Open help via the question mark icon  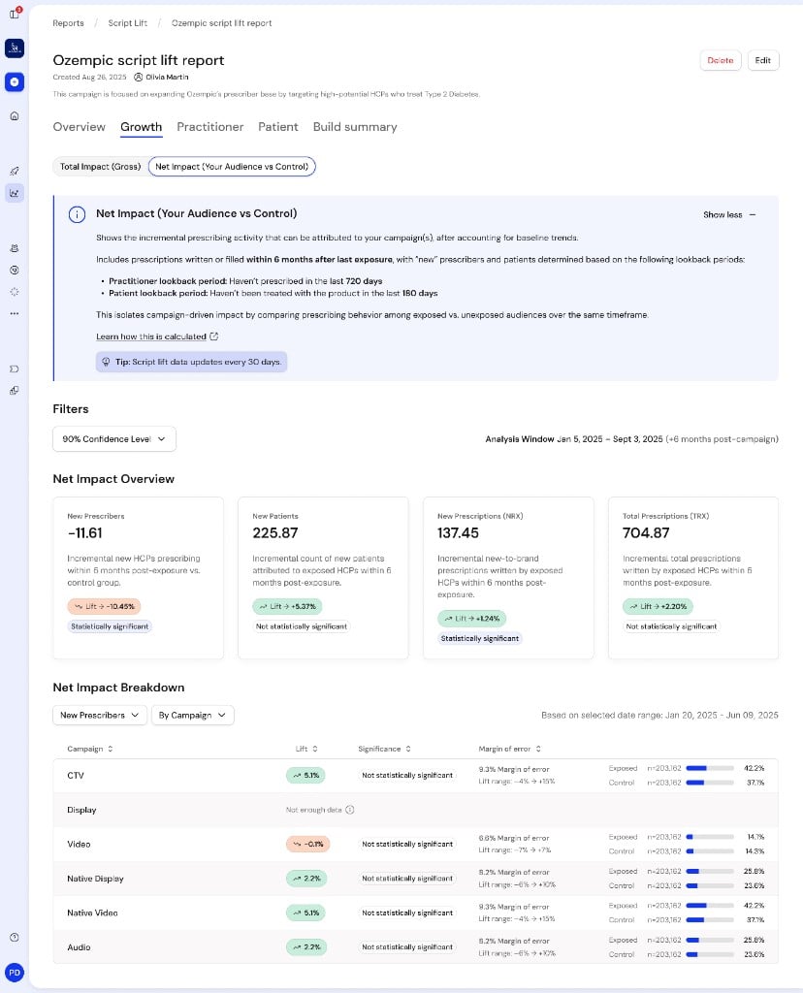pyautogui.click(x=15, y=938)
